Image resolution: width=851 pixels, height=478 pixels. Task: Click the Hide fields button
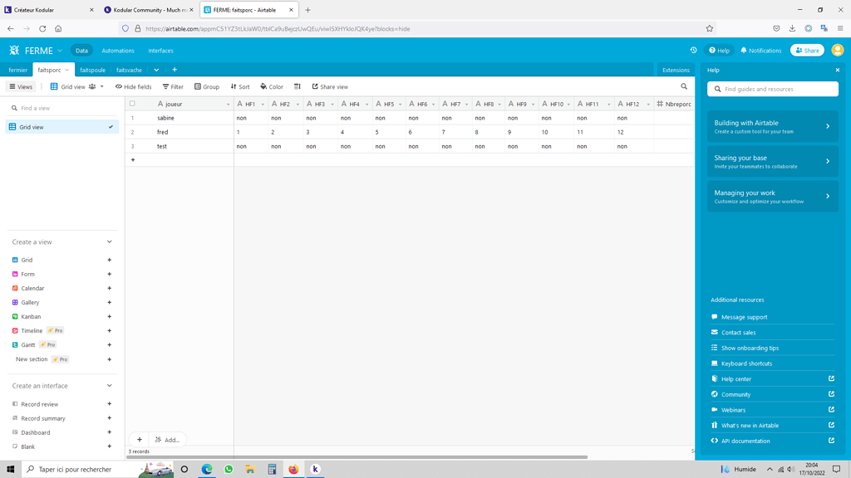tap(134, 86)
